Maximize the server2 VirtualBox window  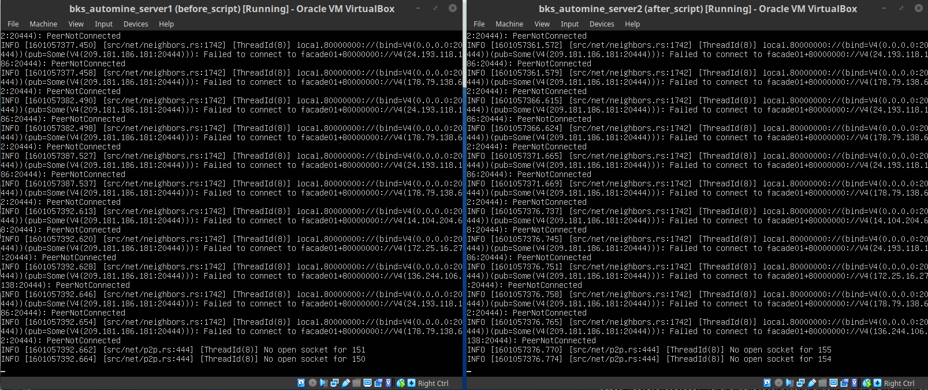pos(901,8)
